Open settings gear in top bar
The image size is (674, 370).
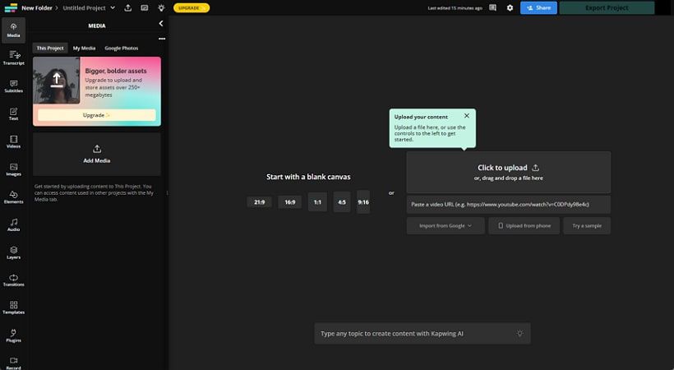click(x=510, y=7)
